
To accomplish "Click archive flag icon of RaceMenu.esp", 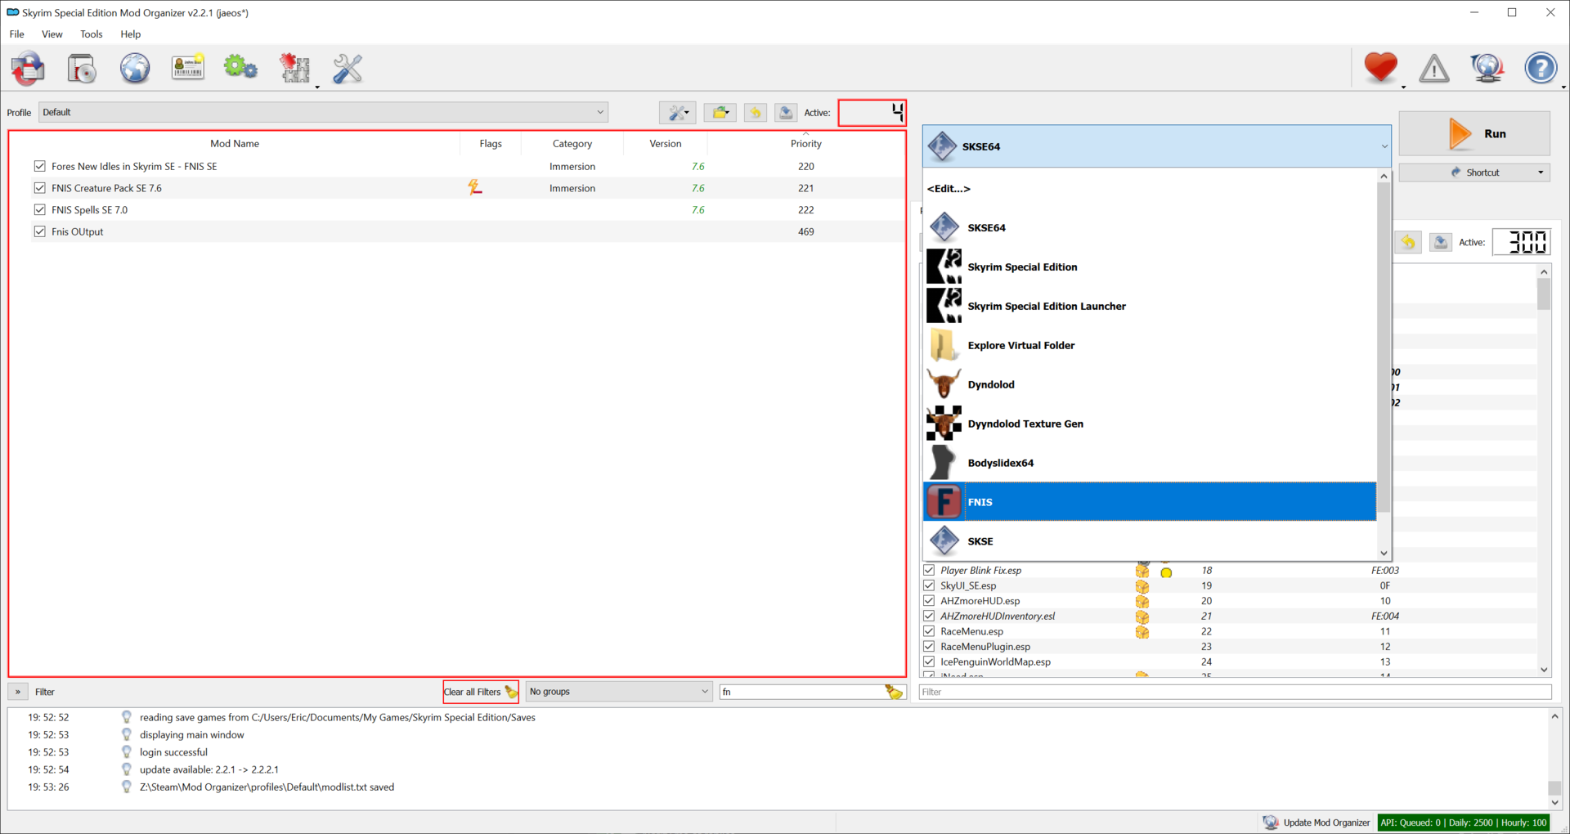I will pos(1142,632).
